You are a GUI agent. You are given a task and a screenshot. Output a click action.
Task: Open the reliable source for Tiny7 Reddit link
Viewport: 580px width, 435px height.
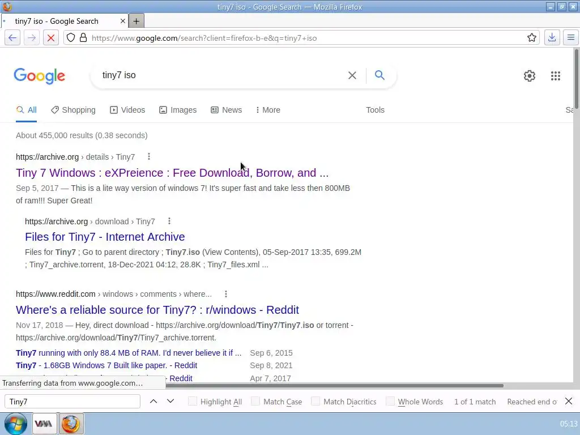(157, 310)
